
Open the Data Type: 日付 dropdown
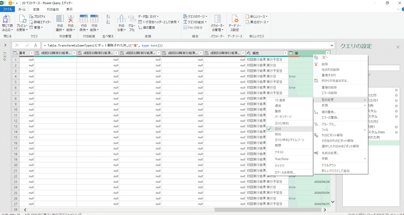[x=148, y=16]
